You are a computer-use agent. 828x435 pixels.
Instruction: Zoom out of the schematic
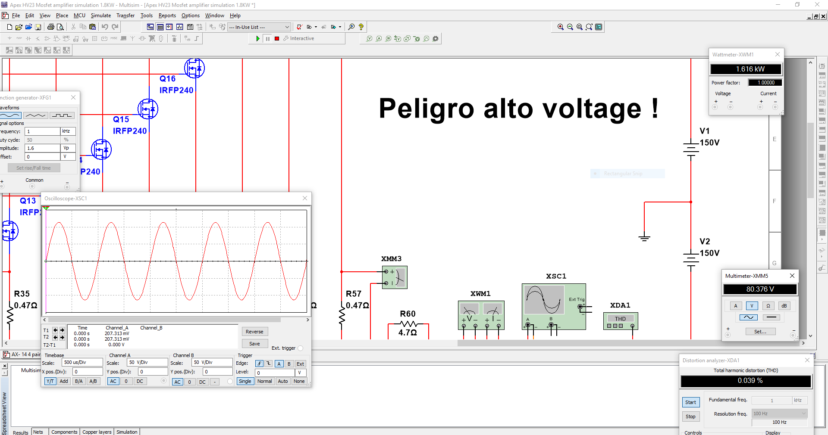570,27
